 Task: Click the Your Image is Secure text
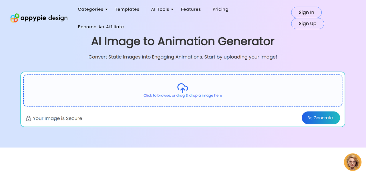coord(57,118)
